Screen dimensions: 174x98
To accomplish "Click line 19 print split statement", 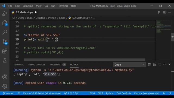I will coord(41,39).
